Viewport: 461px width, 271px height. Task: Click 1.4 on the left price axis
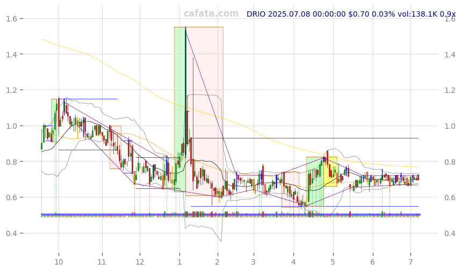pyautogui.click(x=11, y=54)
